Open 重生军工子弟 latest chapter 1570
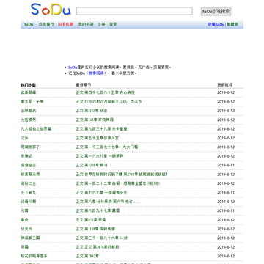This screenshot has width=264, height=264. coord(109,101)
